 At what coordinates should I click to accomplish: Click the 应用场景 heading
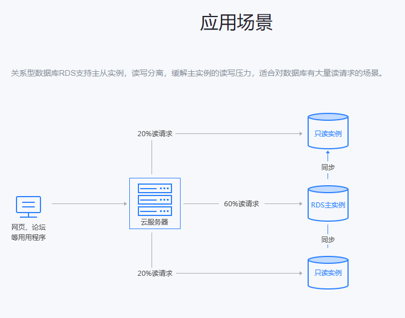pyautogui.click(x=236, y=23)
